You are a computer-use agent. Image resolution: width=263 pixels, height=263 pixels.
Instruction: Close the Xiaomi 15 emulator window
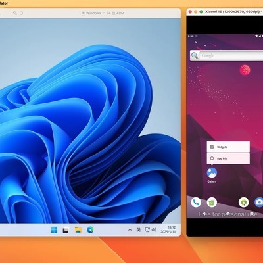(190, 12)
